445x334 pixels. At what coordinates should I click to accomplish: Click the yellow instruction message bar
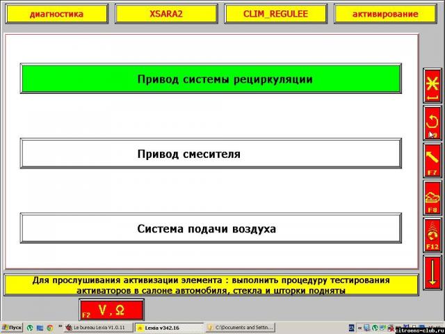[211, 285]
